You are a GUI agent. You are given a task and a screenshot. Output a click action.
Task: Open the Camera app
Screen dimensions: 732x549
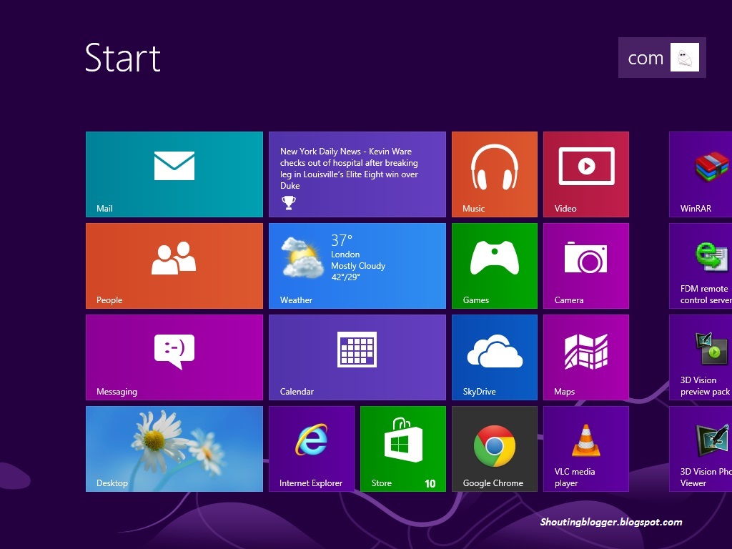point(585,265)
